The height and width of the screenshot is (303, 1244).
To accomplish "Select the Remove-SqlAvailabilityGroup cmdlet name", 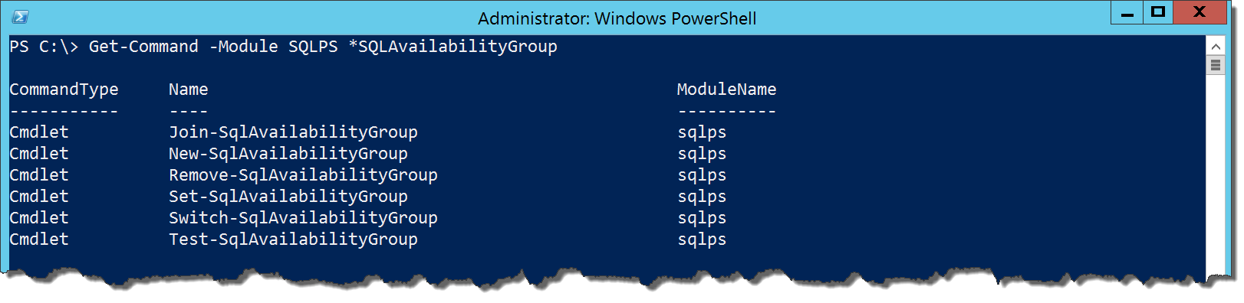I will click(x=303, y=175).
